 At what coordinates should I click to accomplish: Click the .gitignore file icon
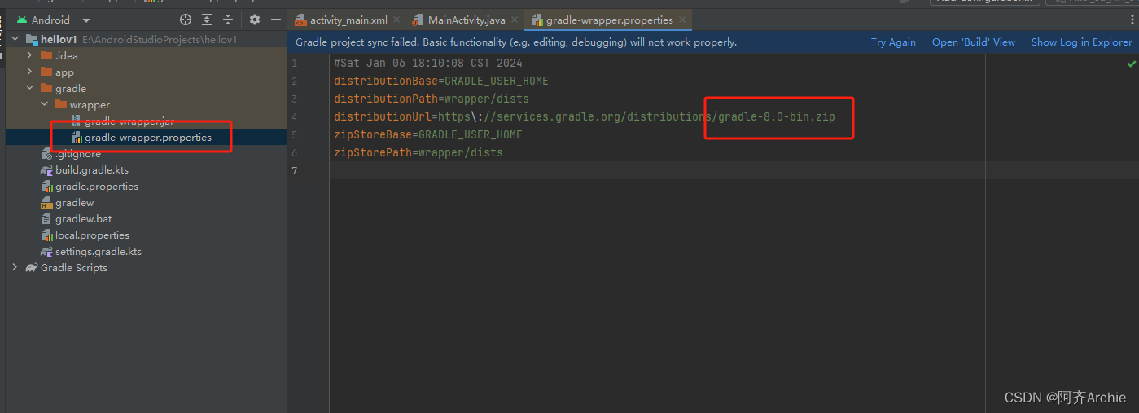tap(46, 153)
